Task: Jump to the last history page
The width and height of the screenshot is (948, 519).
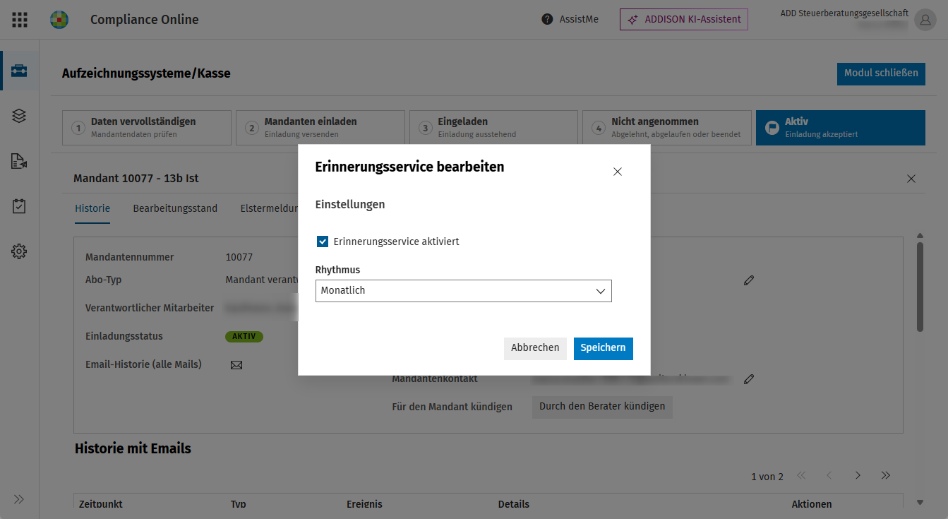Action: (886, 476)
